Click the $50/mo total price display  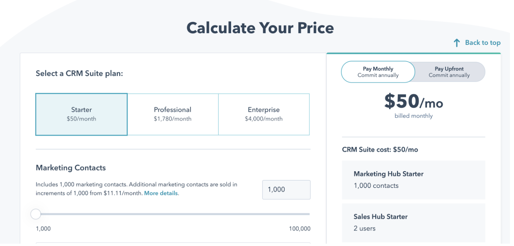pyautogui.click(x=413, y=101)
